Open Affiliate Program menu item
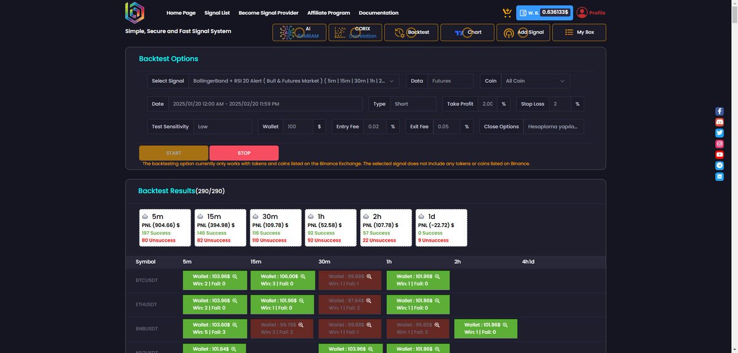The width and height of the screenshot is (738, 353). click(328, 13)
